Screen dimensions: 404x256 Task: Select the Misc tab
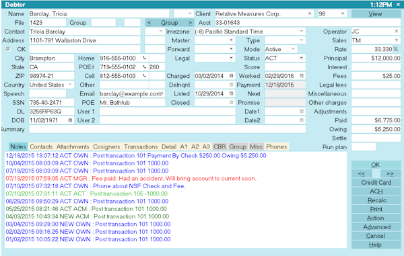coord(256,146)
